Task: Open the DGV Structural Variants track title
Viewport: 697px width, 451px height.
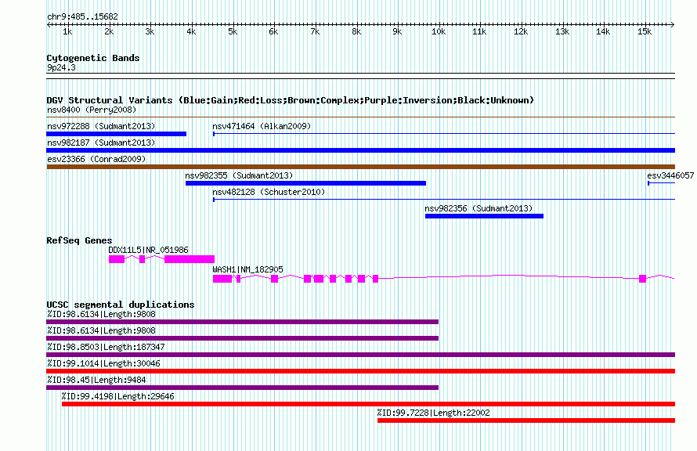Action: pyautogui.click(x=291, y=100)
